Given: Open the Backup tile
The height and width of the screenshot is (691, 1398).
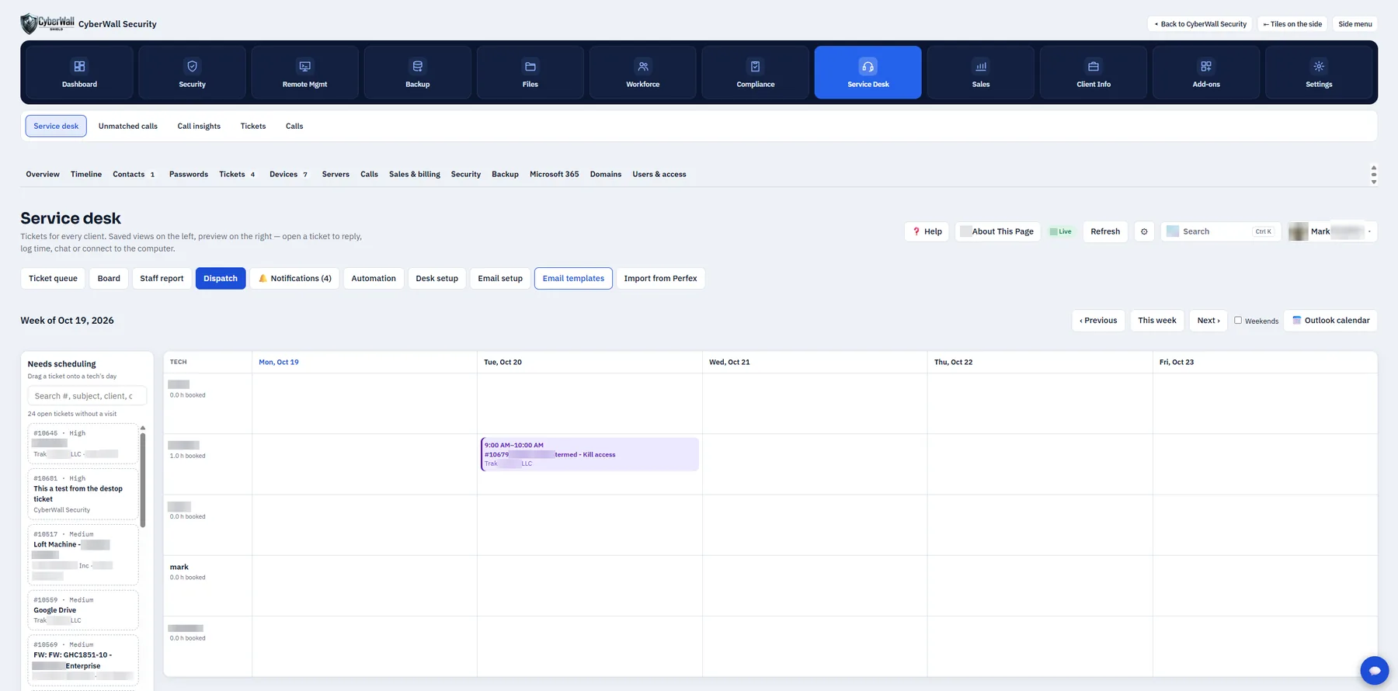Looking at the screenshot, I should (417, 72).
